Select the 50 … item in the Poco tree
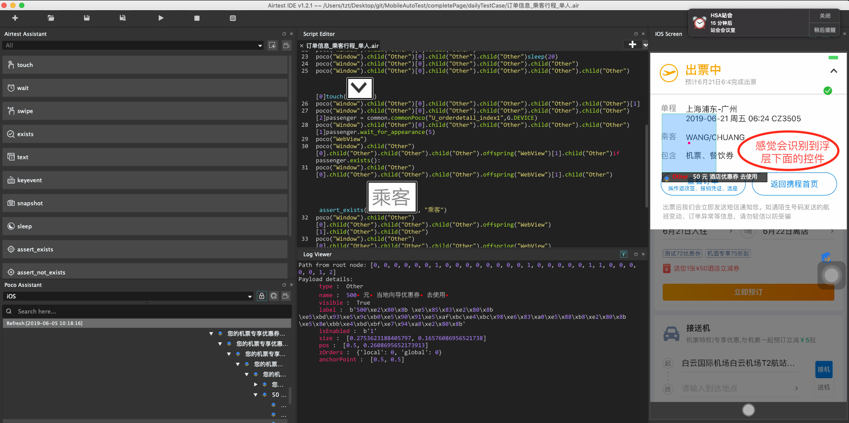Viewport: 849px width, 423px height. click(279, 395)
